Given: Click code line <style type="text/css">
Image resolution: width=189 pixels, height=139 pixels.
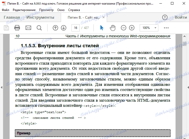Looking at the screenshot, I should (x=43, y=112).
